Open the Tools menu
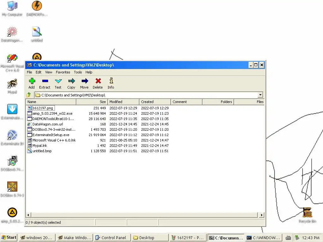 pos(78,72)
